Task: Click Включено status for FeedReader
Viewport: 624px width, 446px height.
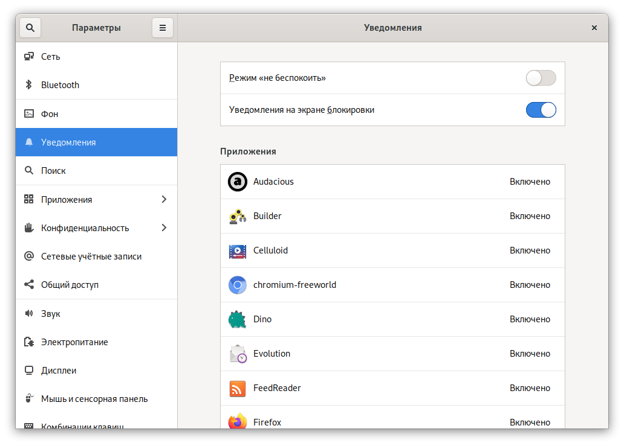Action: coord(530,388)
